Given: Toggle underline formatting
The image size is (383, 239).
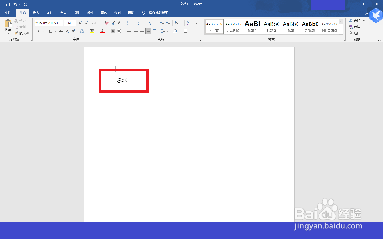Looking at the screenshot, I should tap(50, 31).
